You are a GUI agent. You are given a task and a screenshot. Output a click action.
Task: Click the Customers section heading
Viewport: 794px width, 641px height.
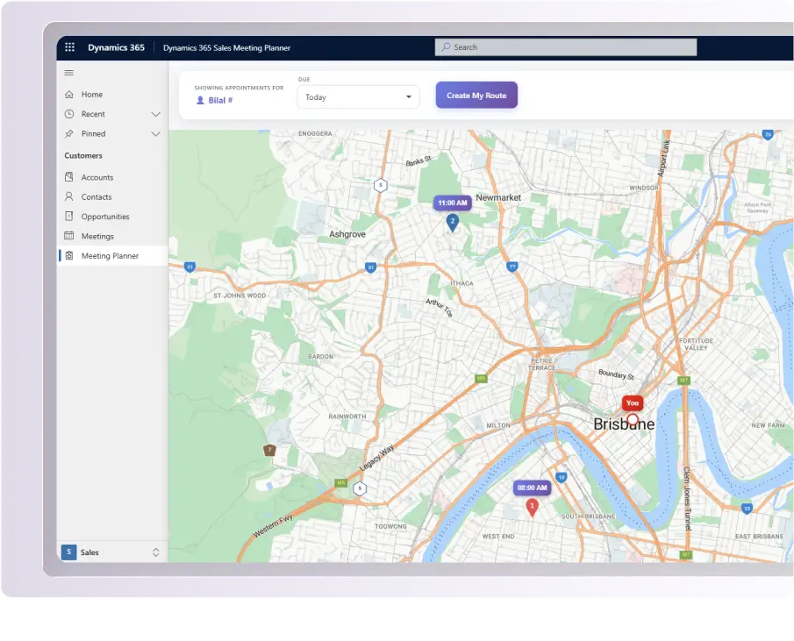coord(83,155)
